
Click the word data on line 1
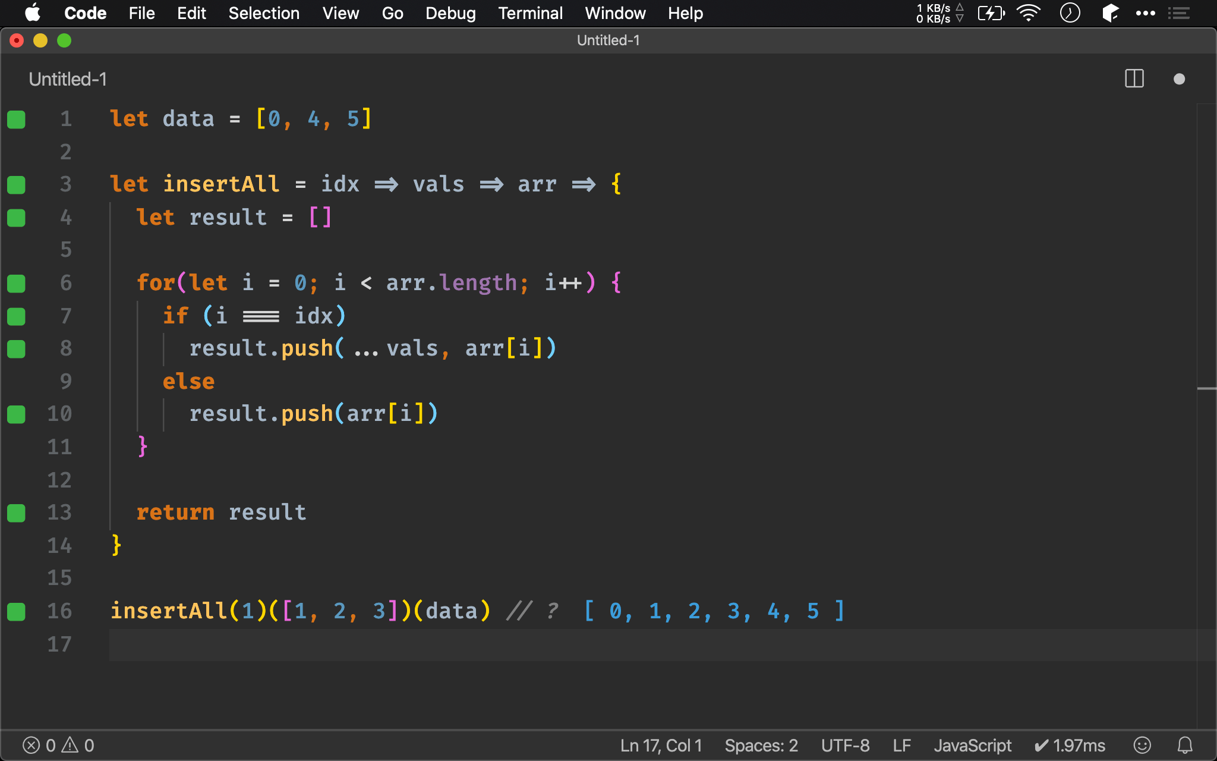coord(188,119)
